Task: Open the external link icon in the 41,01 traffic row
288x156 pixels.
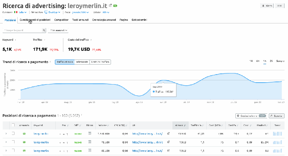Action: point(168,133)
